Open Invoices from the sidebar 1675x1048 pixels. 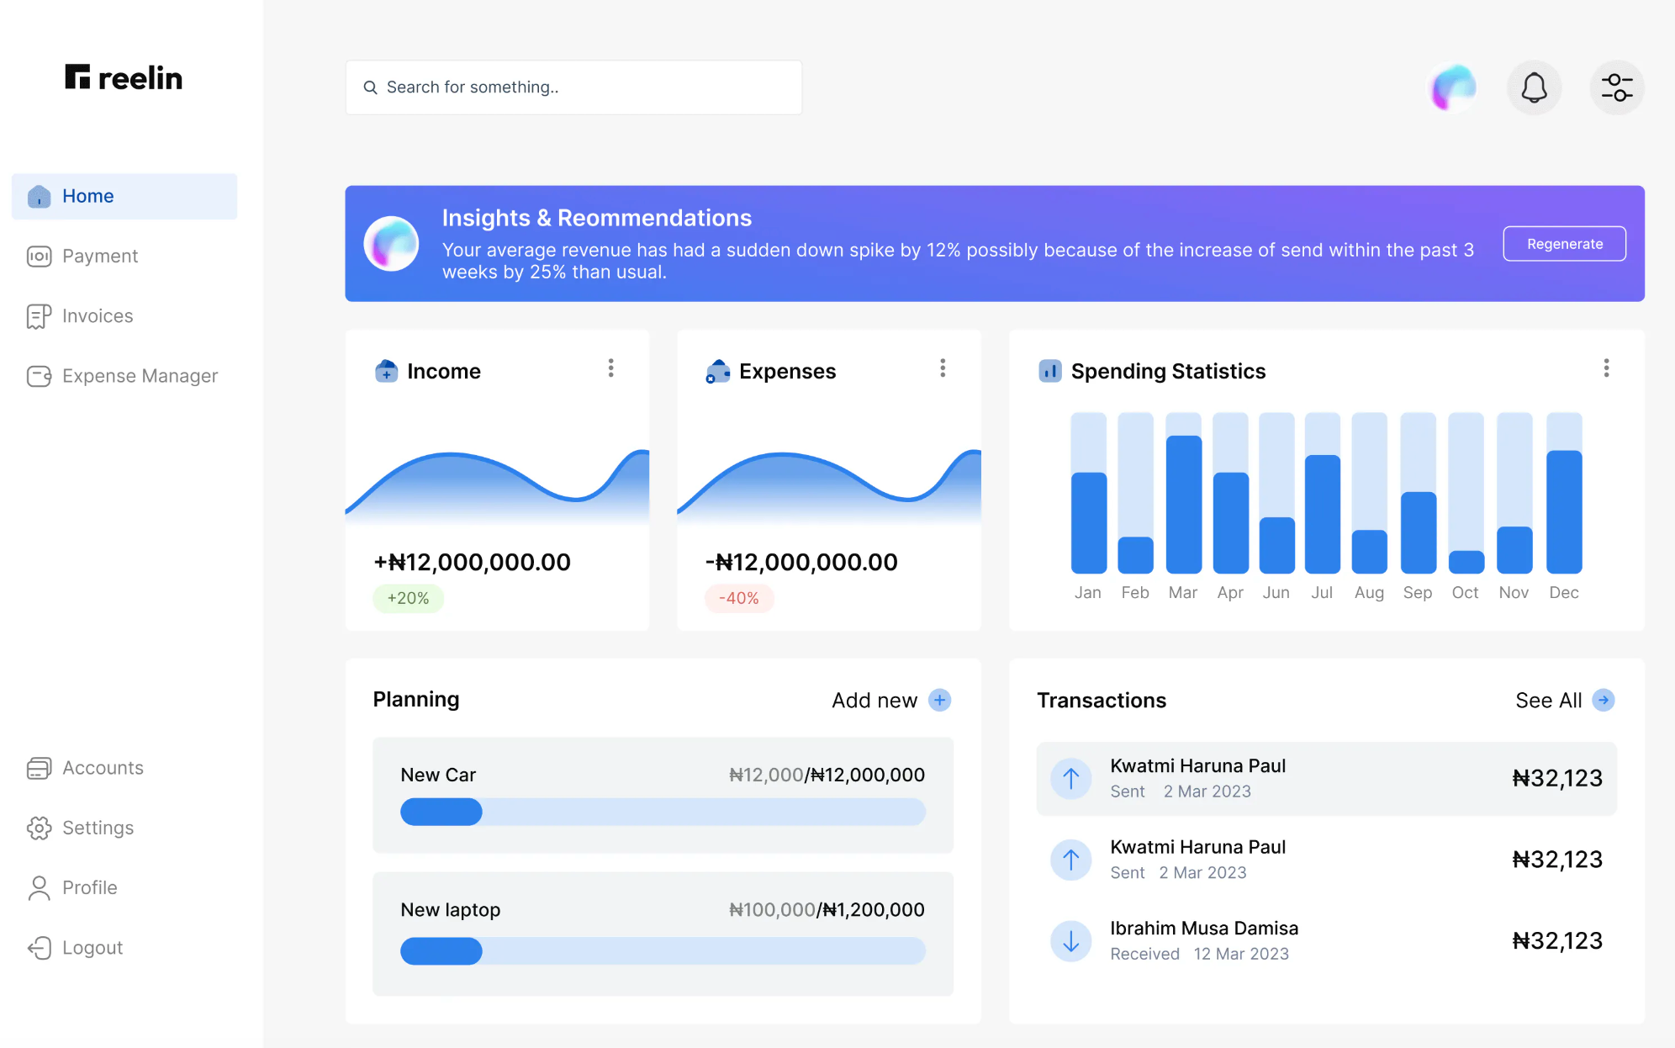pyautogui.click(x=97, y=316)
